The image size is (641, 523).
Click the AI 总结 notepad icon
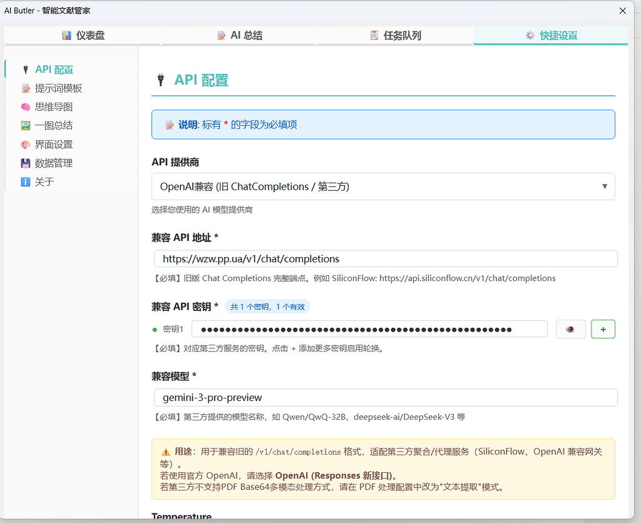coord(221,36)
